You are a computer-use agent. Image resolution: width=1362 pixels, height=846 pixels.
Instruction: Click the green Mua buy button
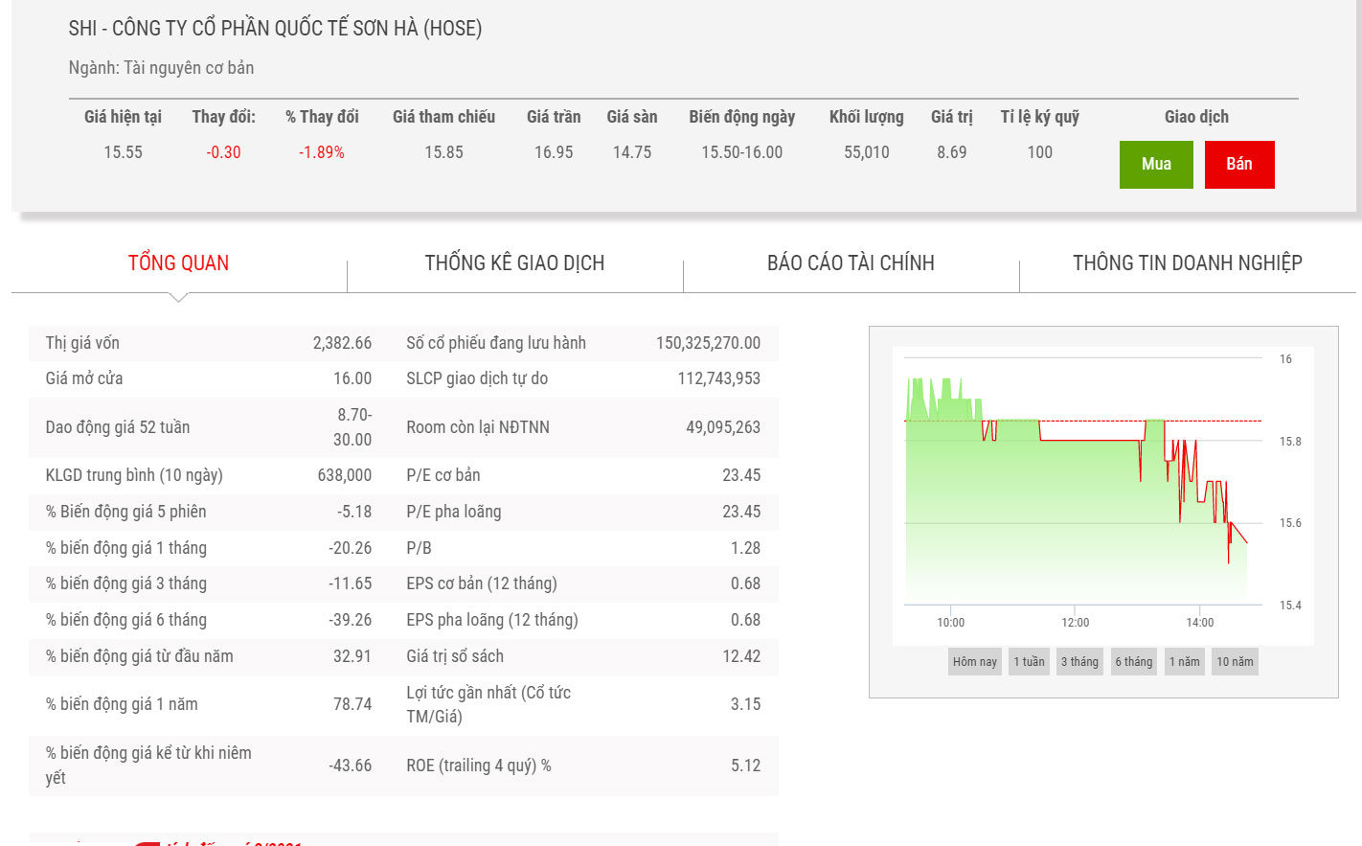coord(1155,164)
